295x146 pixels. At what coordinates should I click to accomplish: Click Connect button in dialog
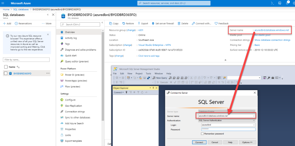coord(199,142)
